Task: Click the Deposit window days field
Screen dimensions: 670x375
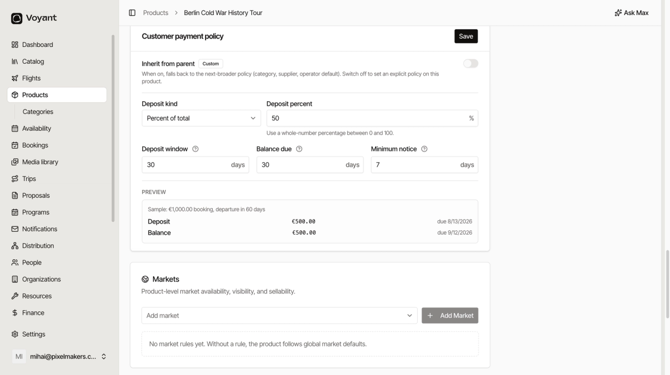Action: (x=195, y=165)
